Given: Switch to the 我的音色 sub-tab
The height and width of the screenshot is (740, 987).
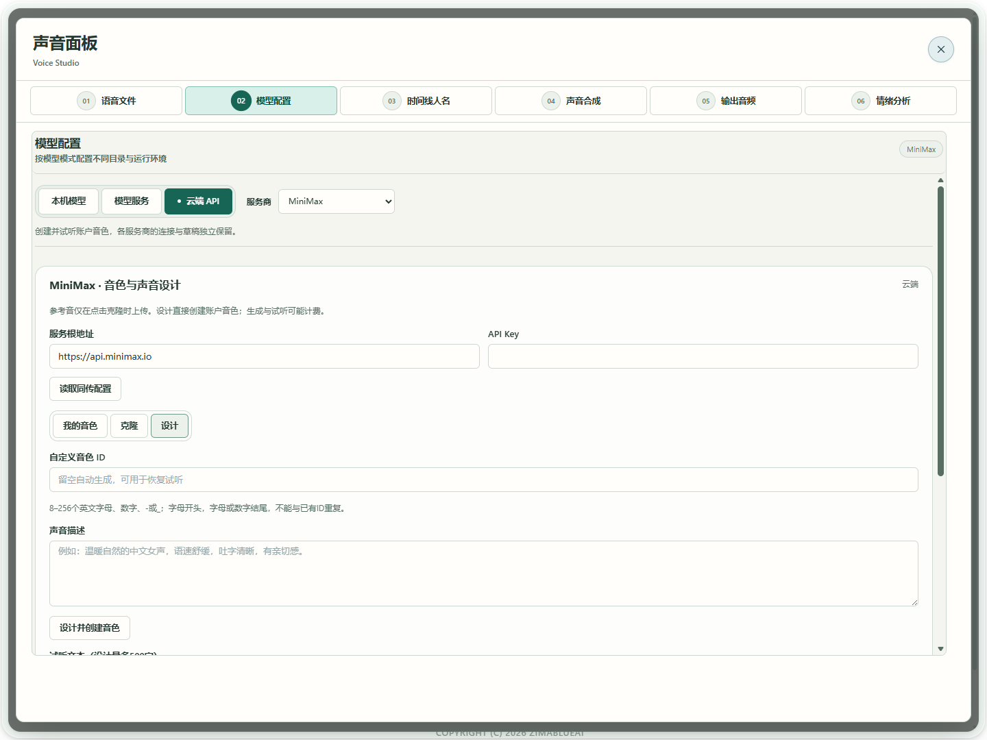Looking at the screenshot, I should 80,425.
